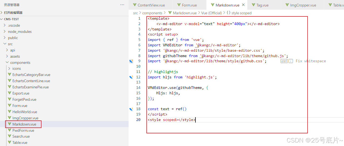Expand the api folder
This screenshot has height=146, width=344.
(x=13, y=50)
